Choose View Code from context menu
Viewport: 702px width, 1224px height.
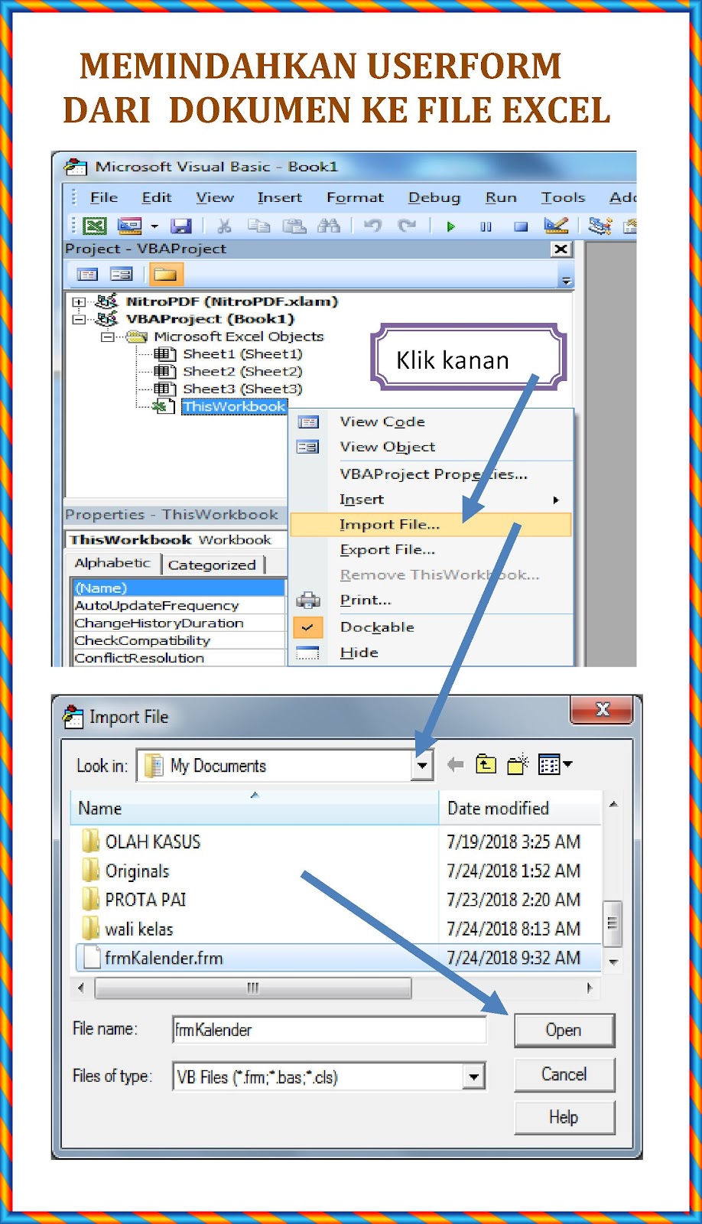(x=431, y=422)
